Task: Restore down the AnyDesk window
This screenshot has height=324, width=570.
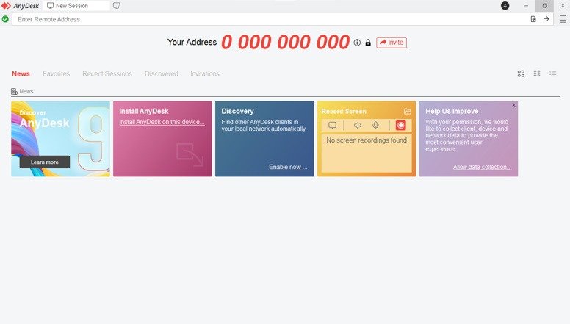Action: [x=544, y=6]
